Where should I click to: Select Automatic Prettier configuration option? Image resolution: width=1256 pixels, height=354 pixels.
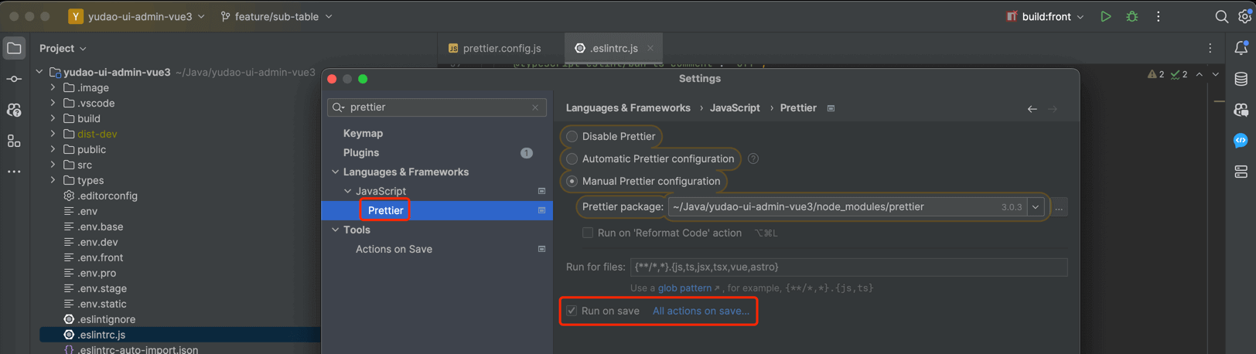pos(572,159)
